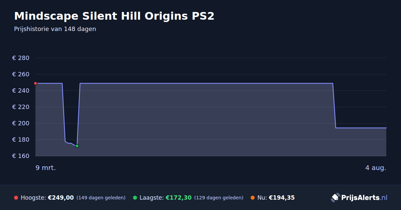Click the 4 aug. end date label

pos(376,168)
